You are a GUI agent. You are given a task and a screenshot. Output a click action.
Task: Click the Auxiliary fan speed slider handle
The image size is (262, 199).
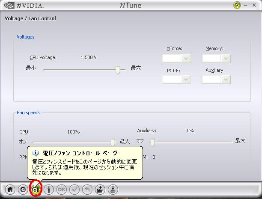coord(152,143)
